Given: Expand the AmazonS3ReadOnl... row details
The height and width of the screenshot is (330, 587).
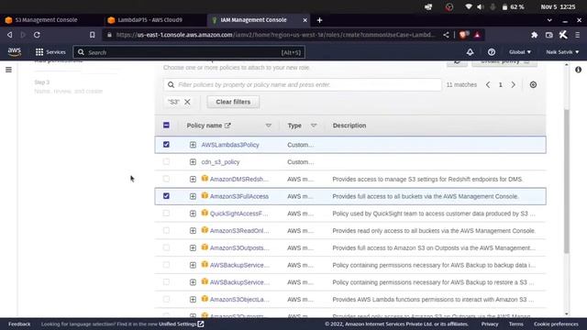Looking at the screenshot, I should (x=193, y=231).
